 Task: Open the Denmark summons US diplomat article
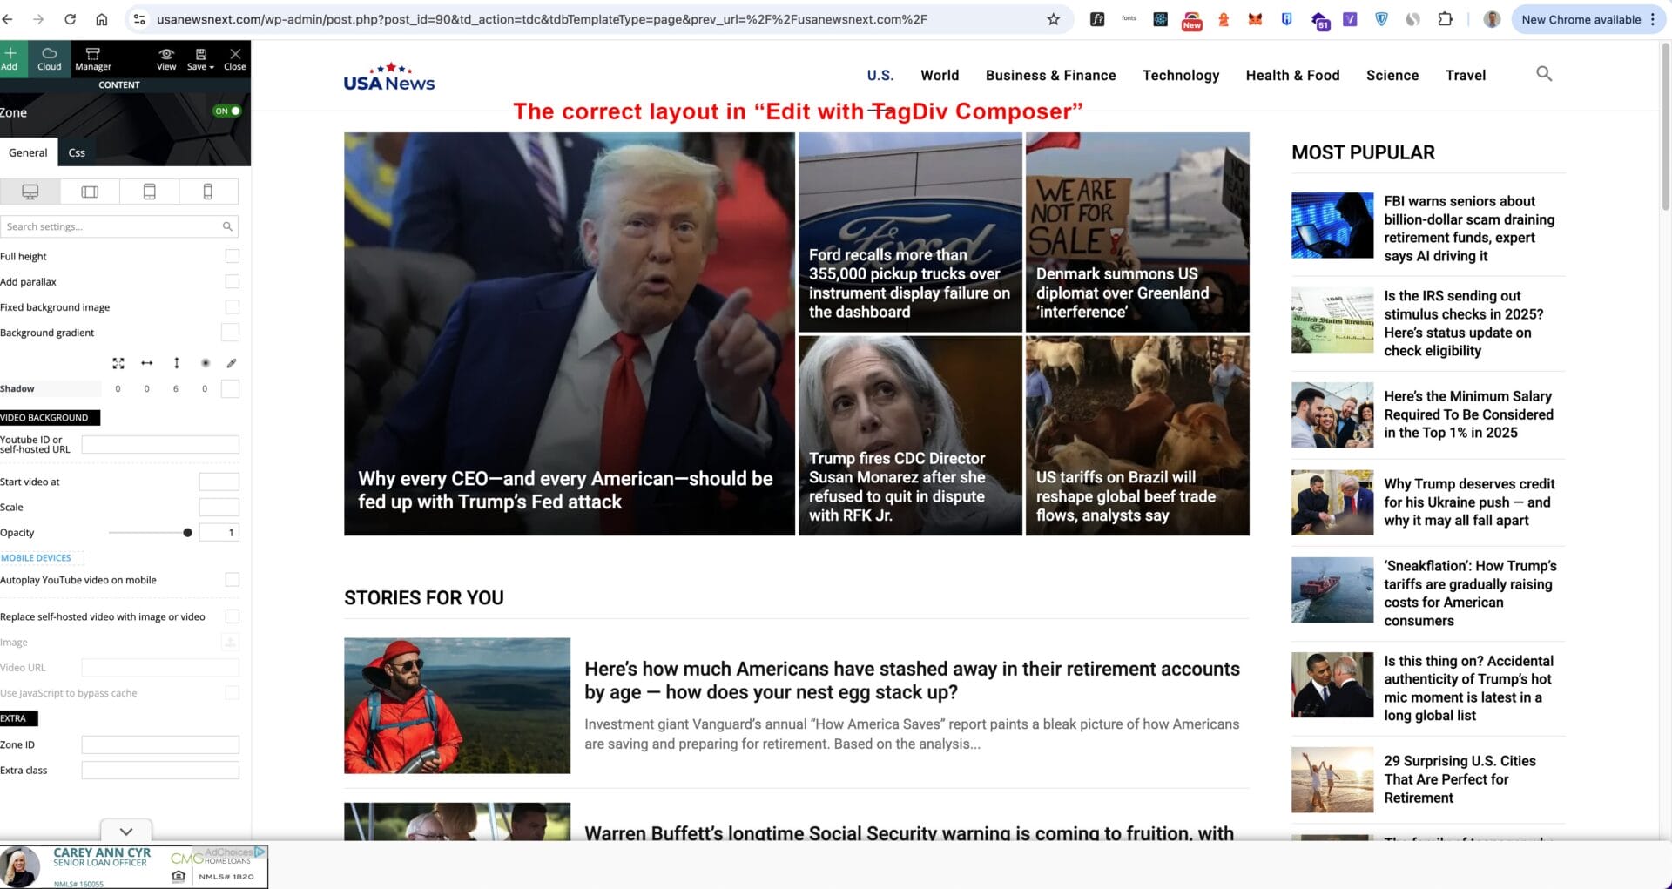click(1123, 293)
